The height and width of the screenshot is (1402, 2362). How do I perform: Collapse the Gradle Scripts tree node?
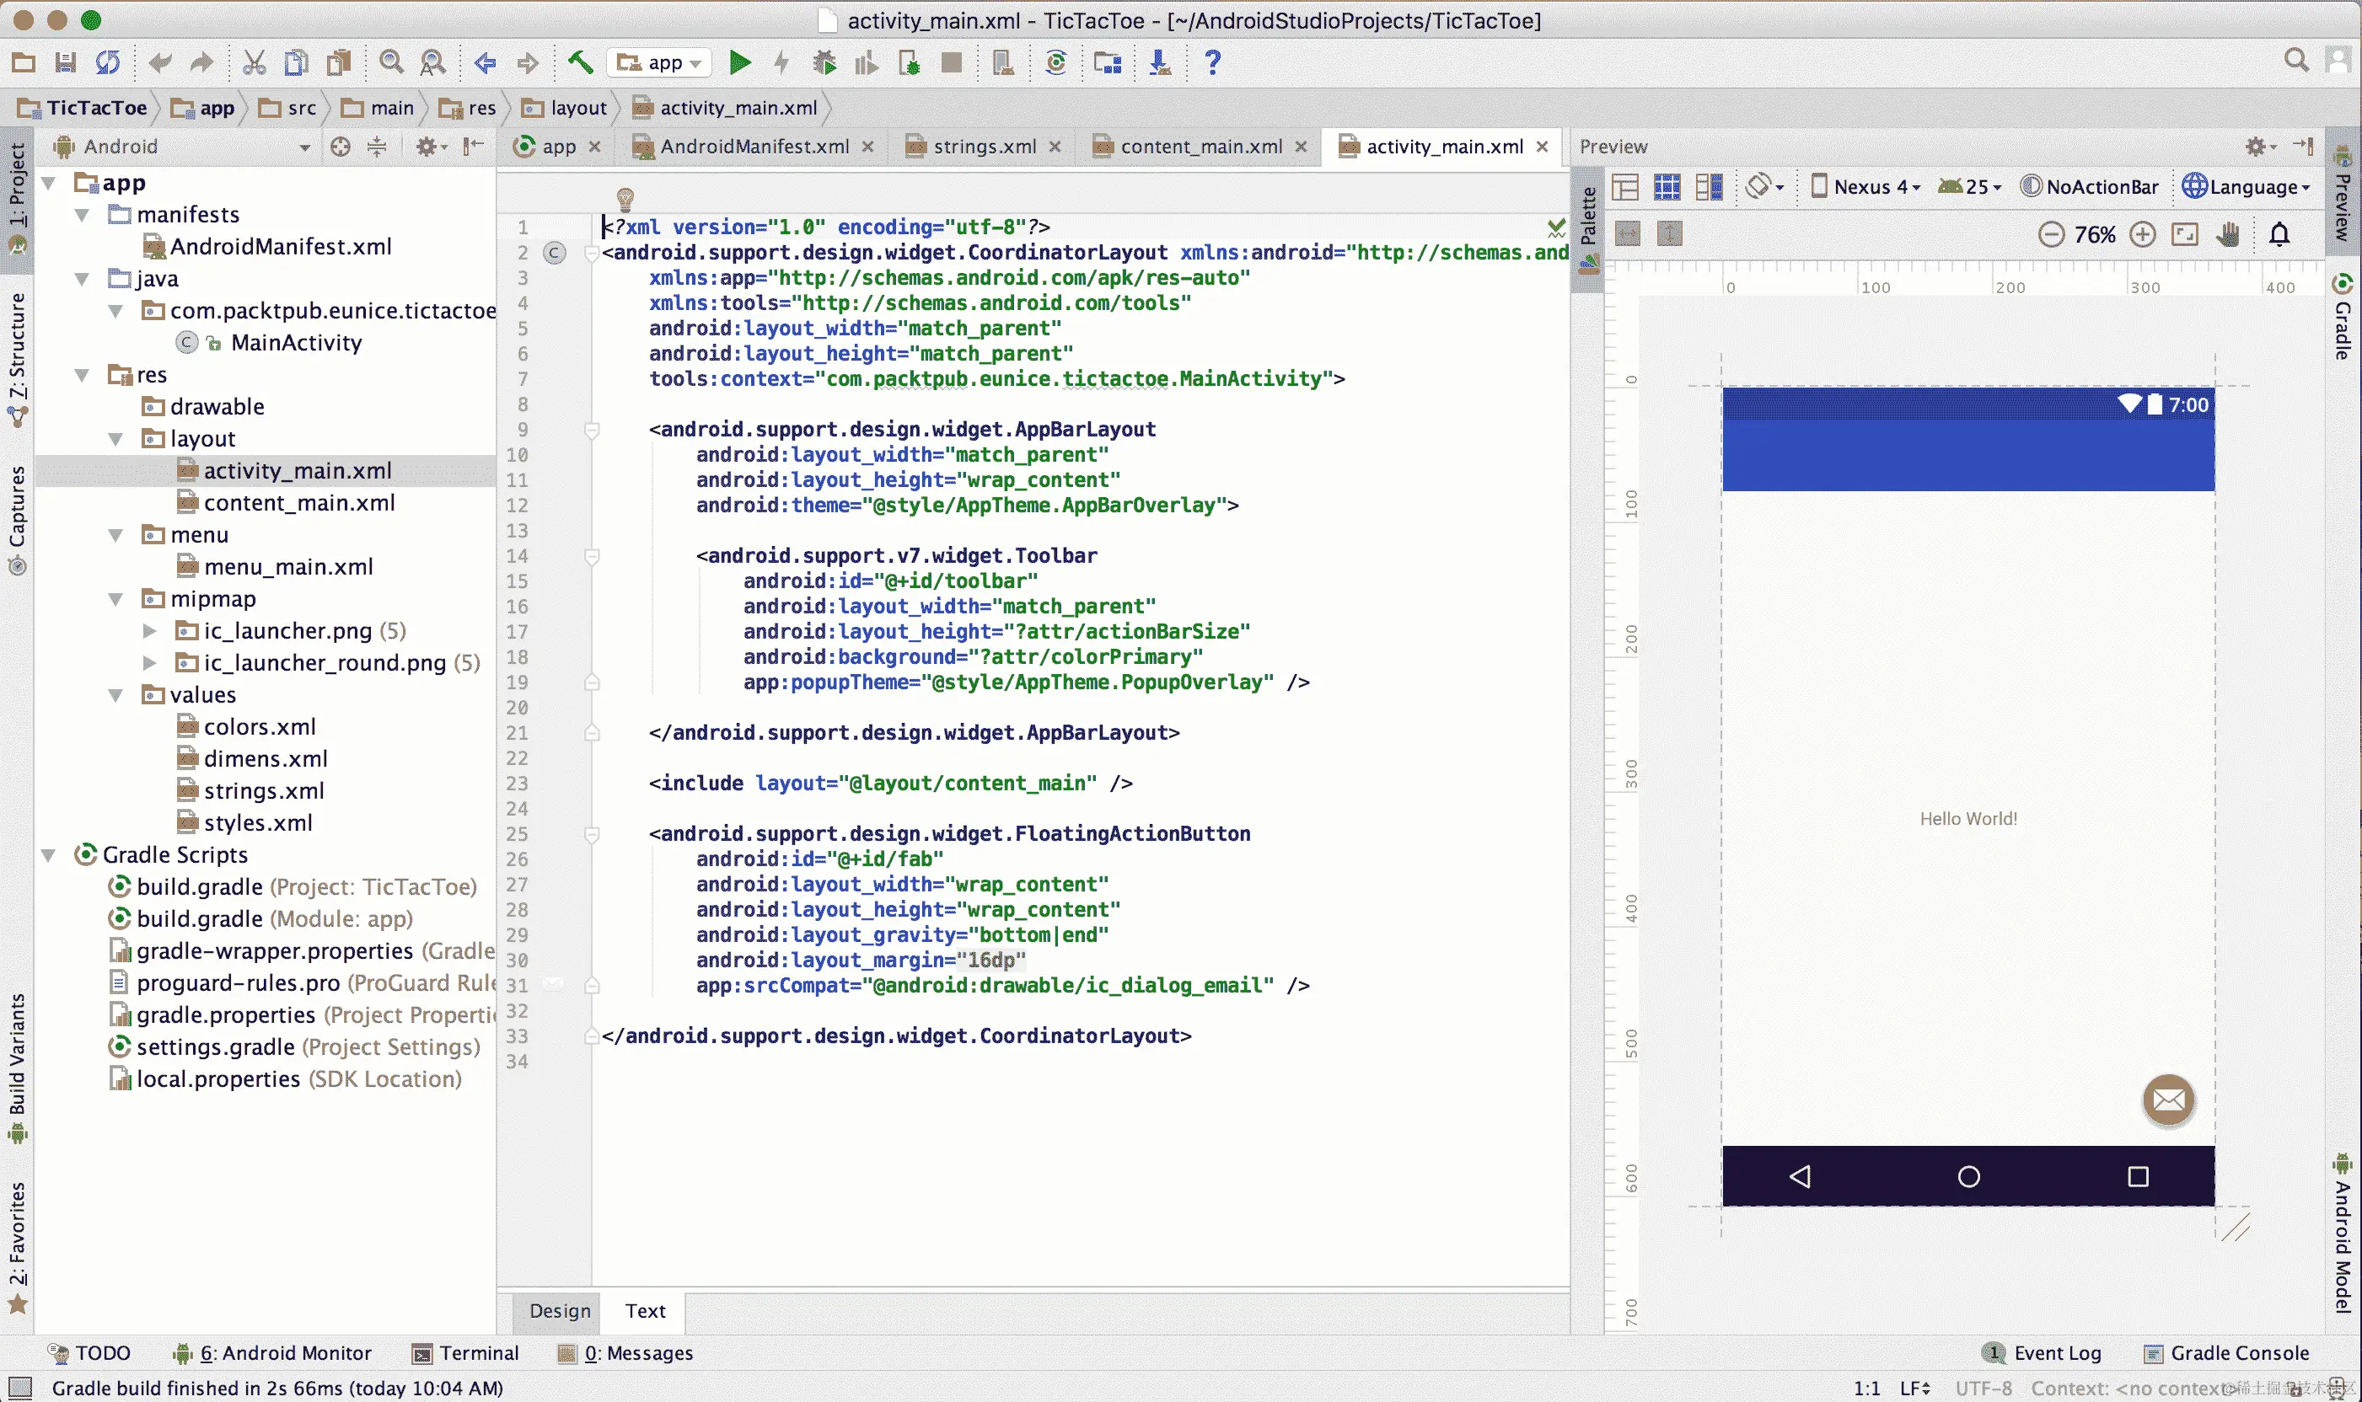pos(48,855)
